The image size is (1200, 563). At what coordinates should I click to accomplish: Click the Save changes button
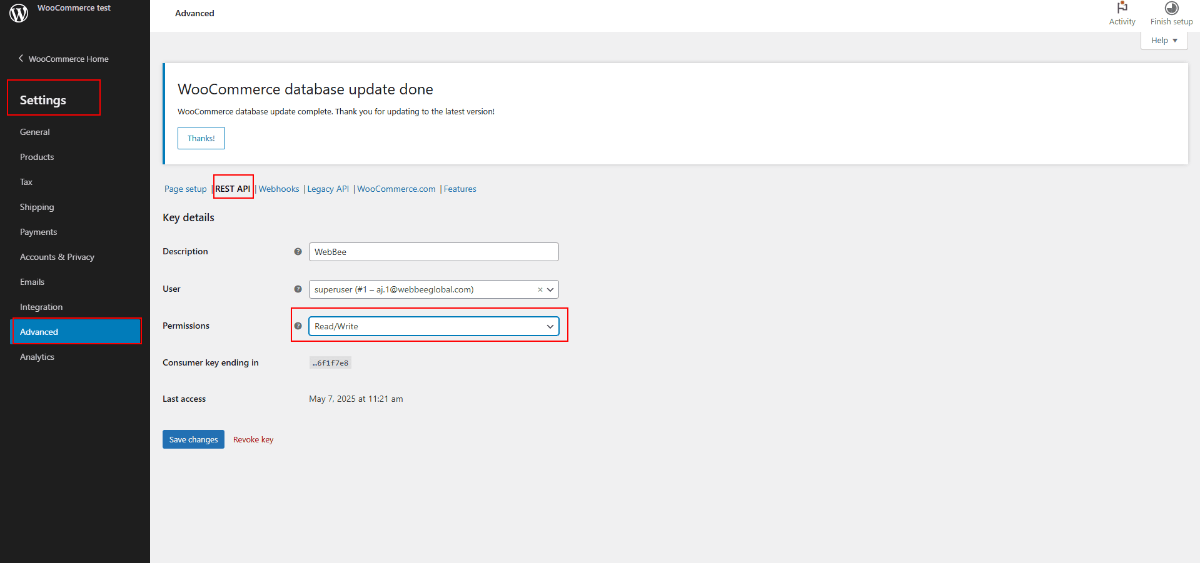193,439
